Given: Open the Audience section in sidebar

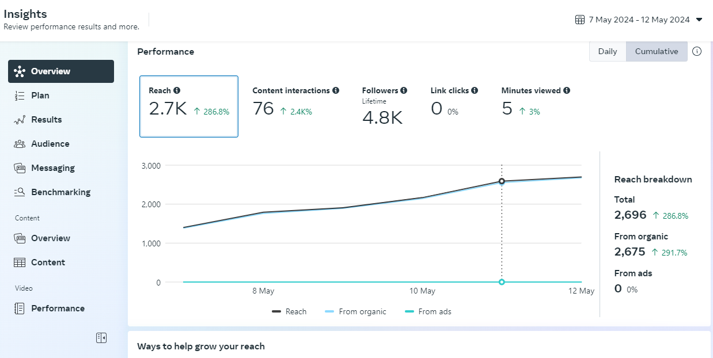Looking at the screenshot, I should pos(50,144).
